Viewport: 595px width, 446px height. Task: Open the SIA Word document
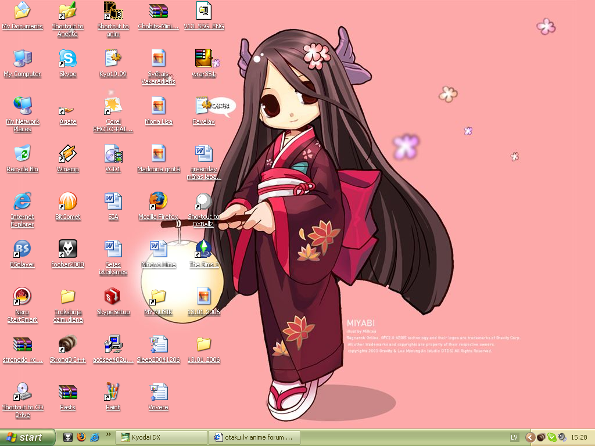(113, 201)
